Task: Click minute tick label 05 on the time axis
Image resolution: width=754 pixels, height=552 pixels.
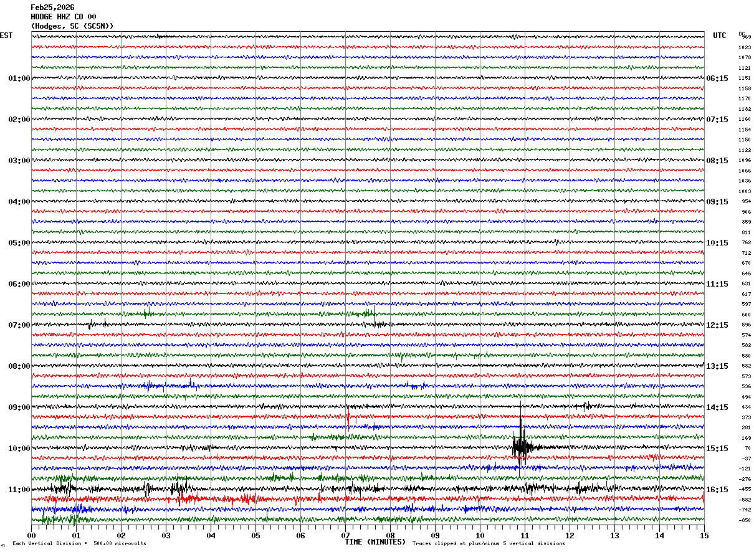Action: tap(255, 535)
